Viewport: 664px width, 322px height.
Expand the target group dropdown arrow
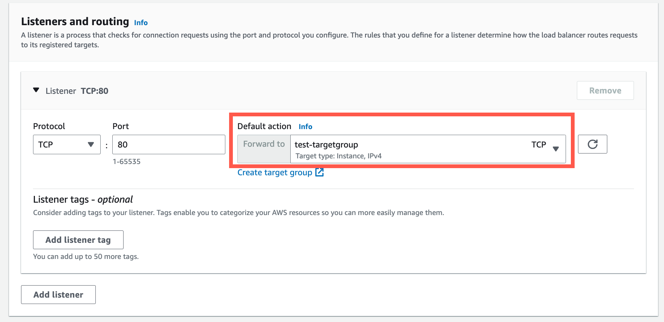coord(556,149)
